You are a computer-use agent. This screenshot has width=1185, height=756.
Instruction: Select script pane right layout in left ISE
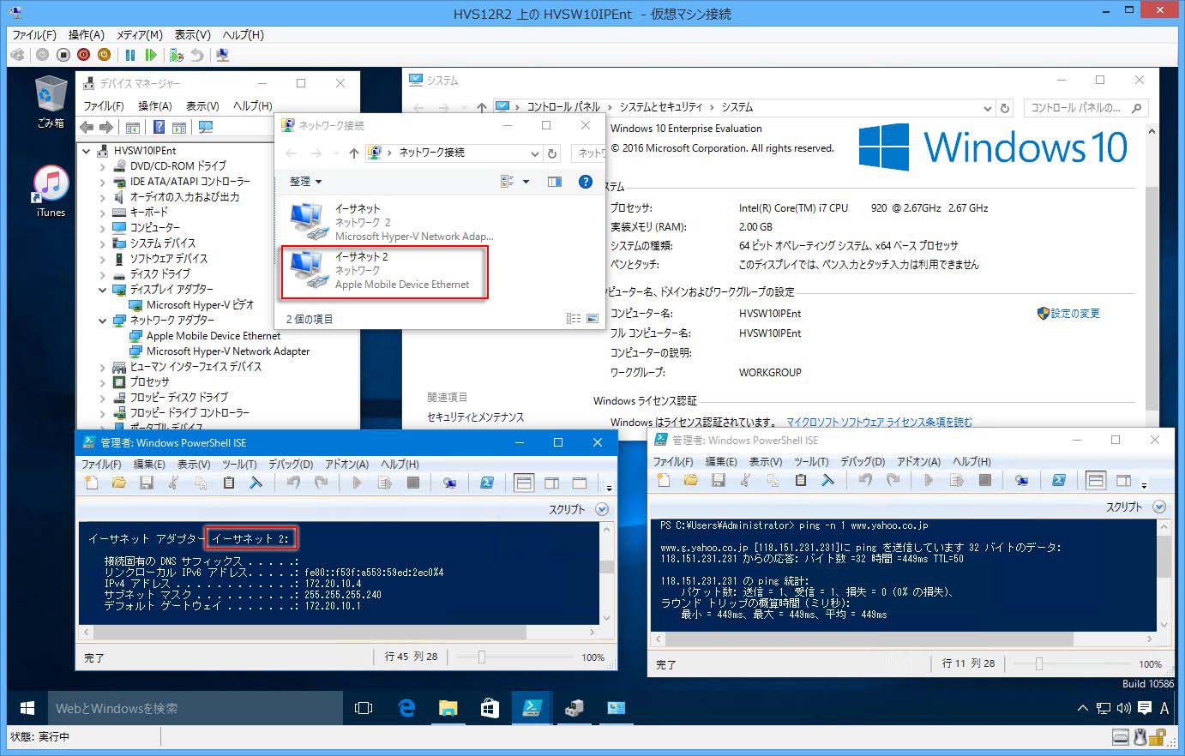[x=552, y=483]
